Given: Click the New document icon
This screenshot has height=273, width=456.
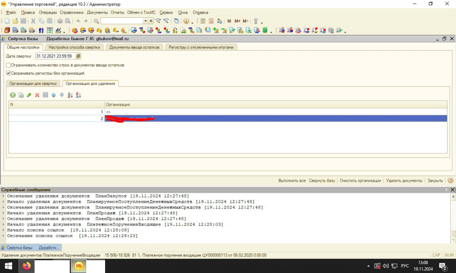Looking at the screenshot, I should [7, 21].
